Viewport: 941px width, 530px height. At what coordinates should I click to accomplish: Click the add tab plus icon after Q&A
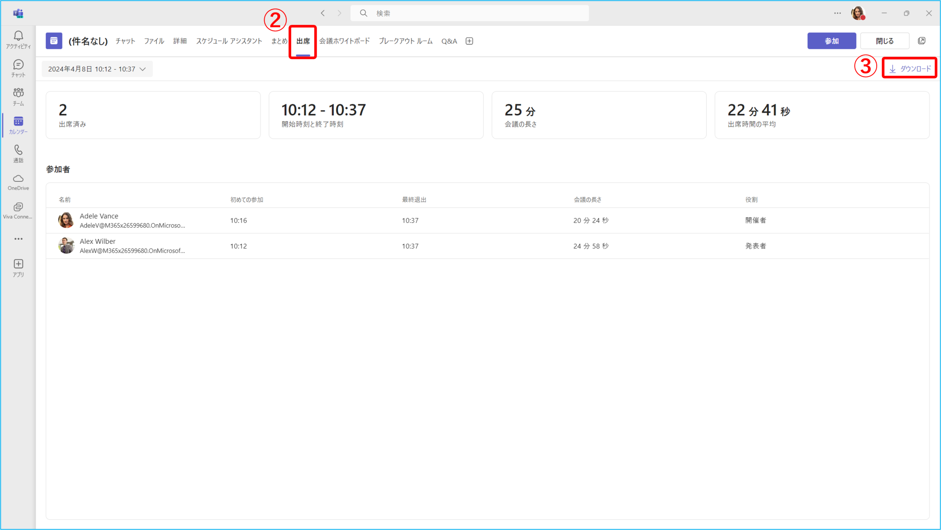[x=469, y=41]
